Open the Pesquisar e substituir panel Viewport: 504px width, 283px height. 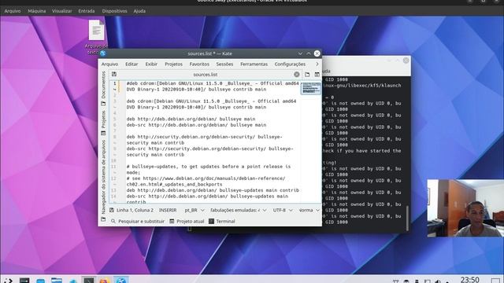click(138, 222)
